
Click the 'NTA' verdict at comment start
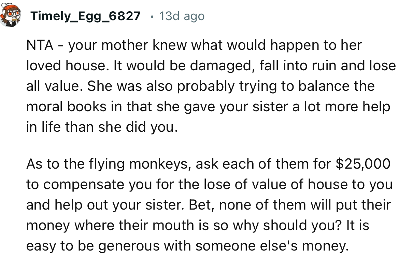pos(40,45)
